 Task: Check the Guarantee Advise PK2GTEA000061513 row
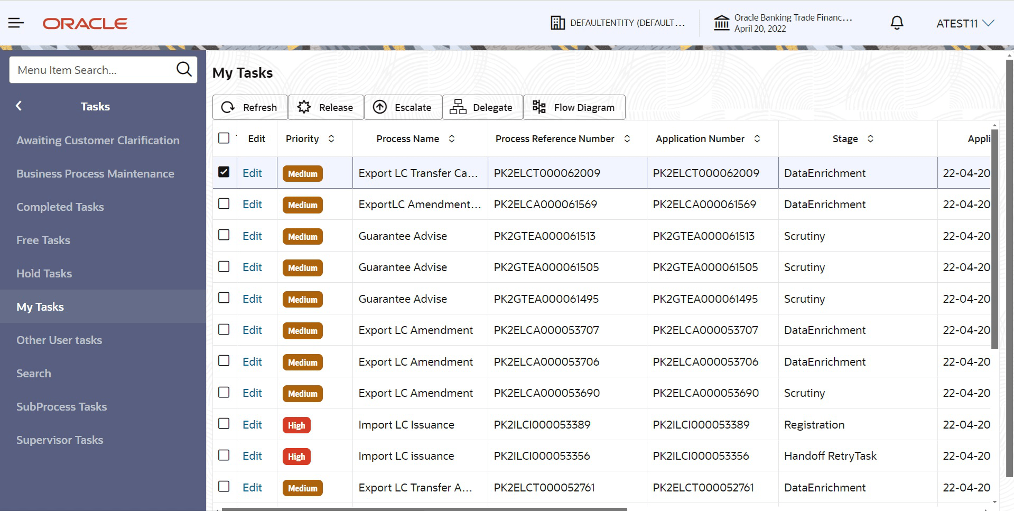pos(224,235)
